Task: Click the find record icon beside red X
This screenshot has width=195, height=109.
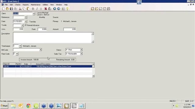Action: coord(50,9)
